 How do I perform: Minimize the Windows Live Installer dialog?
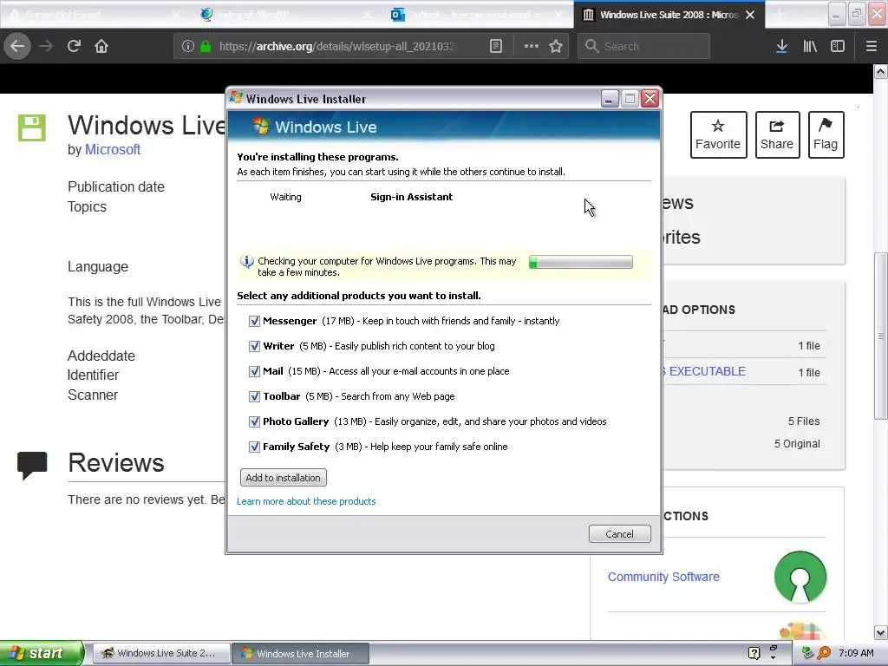[610, 99]
